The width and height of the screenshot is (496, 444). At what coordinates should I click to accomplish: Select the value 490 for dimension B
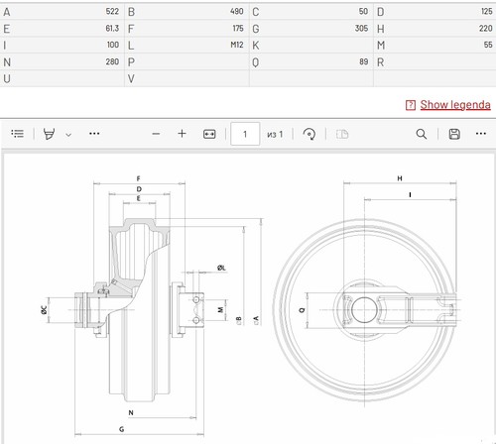point(237,11)
